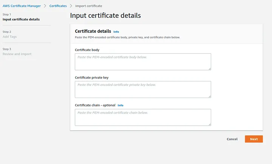Focus the Certificate chain text area
The width and height of the screenshot is (272, 164).
pyautogui.click(x=143, y=117)
